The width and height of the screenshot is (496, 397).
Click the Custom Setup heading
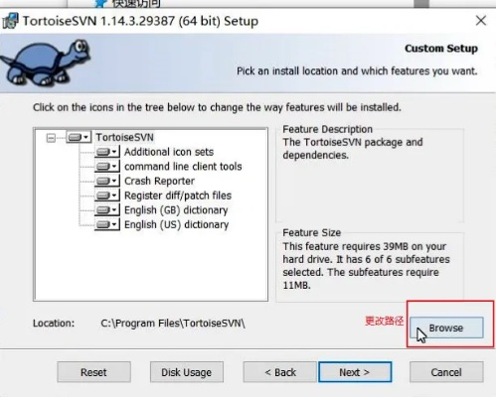(x=441, y=49)
